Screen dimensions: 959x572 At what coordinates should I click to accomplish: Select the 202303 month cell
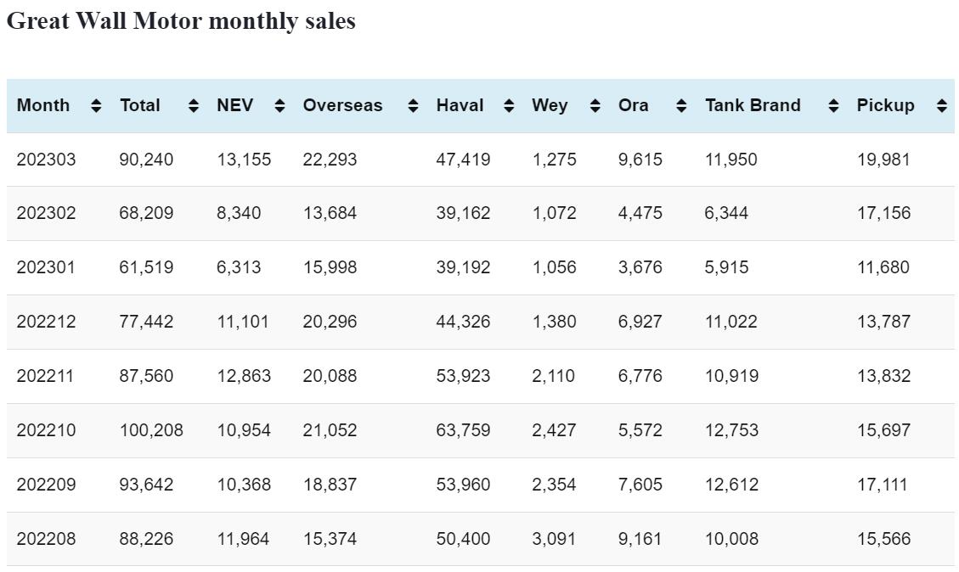click(46, 160)
